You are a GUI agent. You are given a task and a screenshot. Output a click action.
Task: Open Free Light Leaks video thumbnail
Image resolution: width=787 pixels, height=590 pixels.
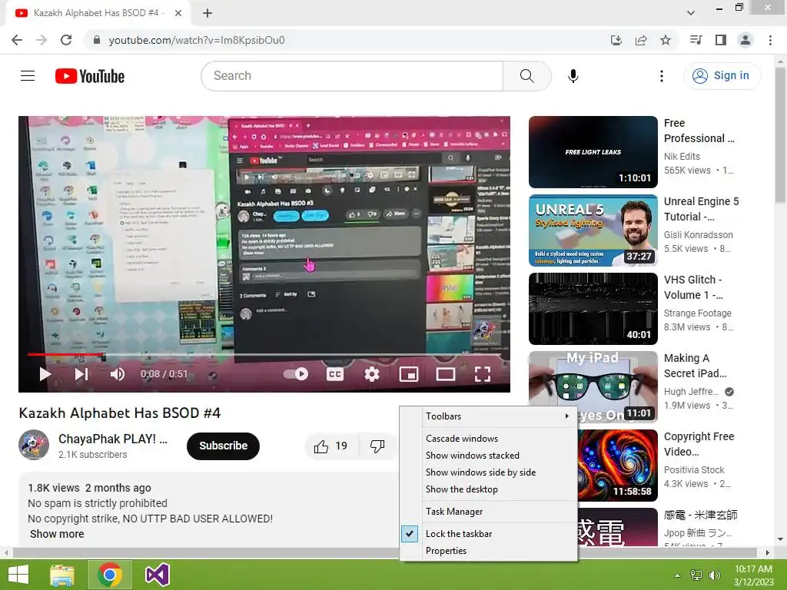pos(593,152)
